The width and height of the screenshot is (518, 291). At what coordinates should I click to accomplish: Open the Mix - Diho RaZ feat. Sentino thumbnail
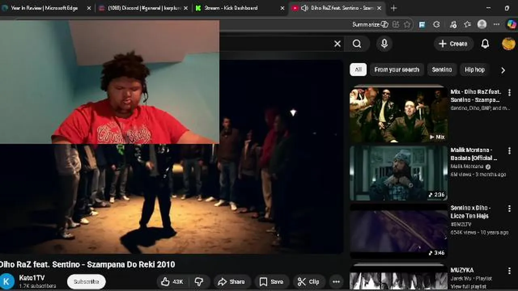pos(399,114)
